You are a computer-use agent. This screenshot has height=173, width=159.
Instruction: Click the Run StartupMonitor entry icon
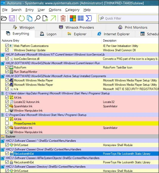click(x=11, y=72)
